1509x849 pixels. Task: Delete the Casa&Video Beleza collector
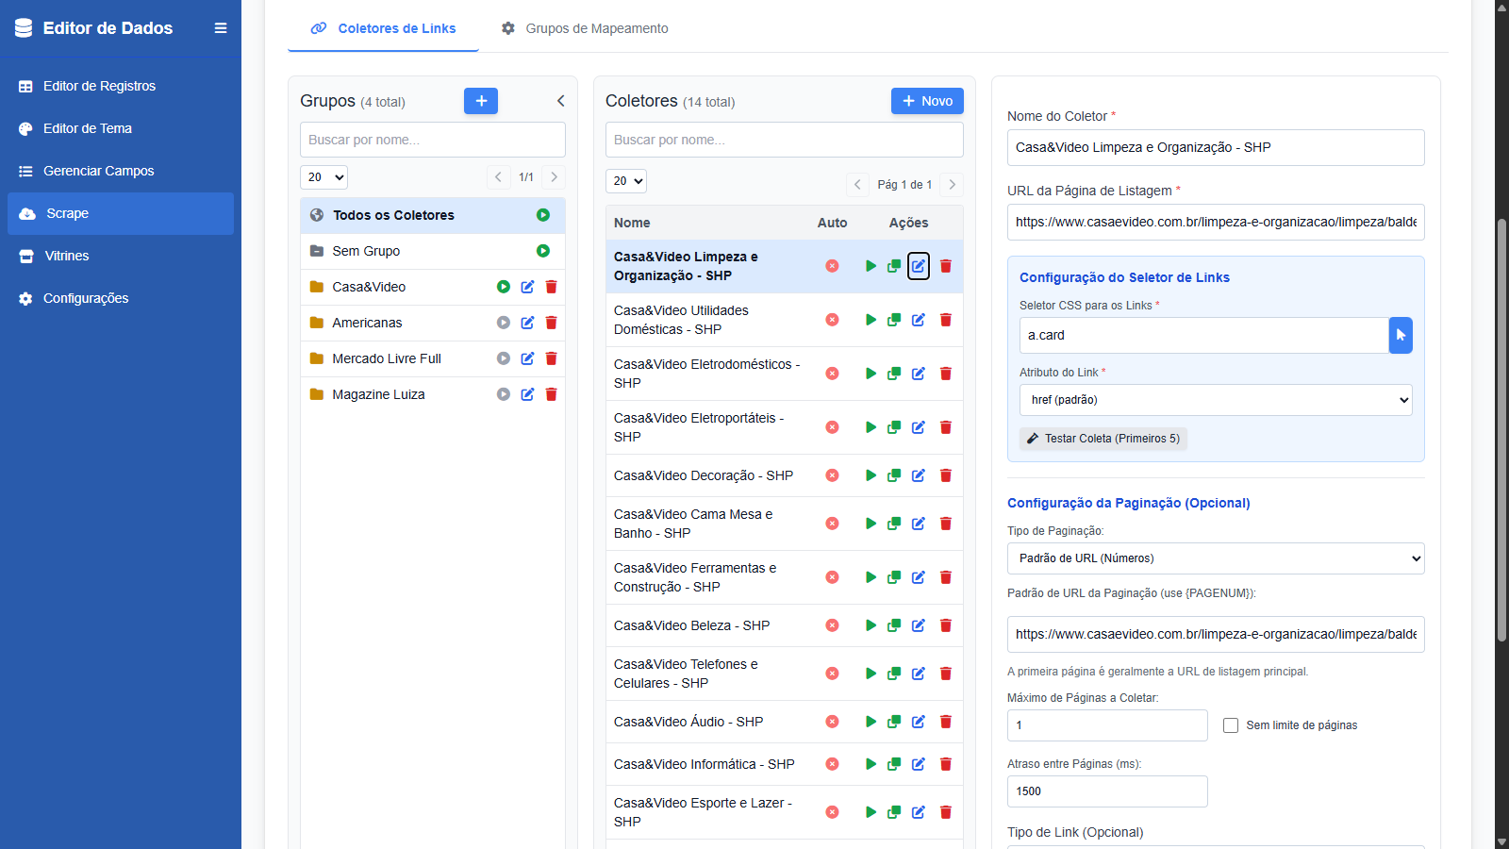945,625
